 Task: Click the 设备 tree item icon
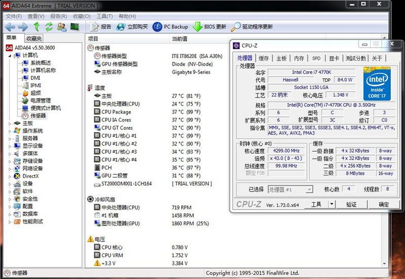(x=17, y=184)
